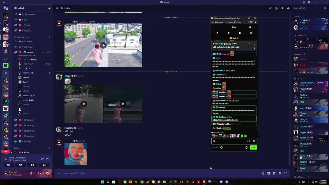Open Windows Start menu
Viewport: 329px width, 185px height.
pyautogui.click(x=102, y=182)
